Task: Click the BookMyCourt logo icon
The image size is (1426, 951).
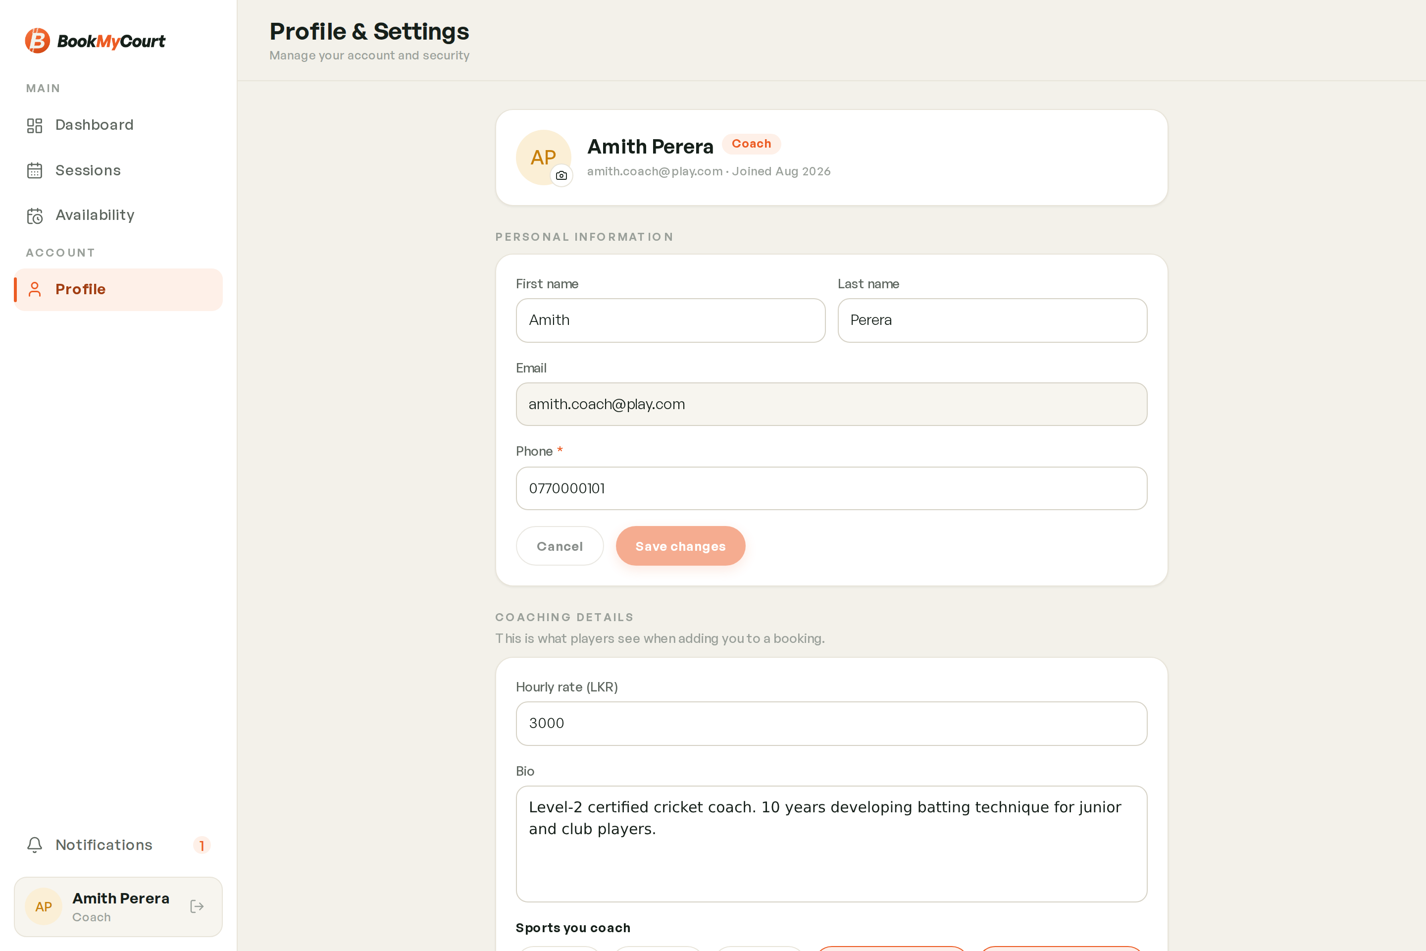Action: (37, 41)
